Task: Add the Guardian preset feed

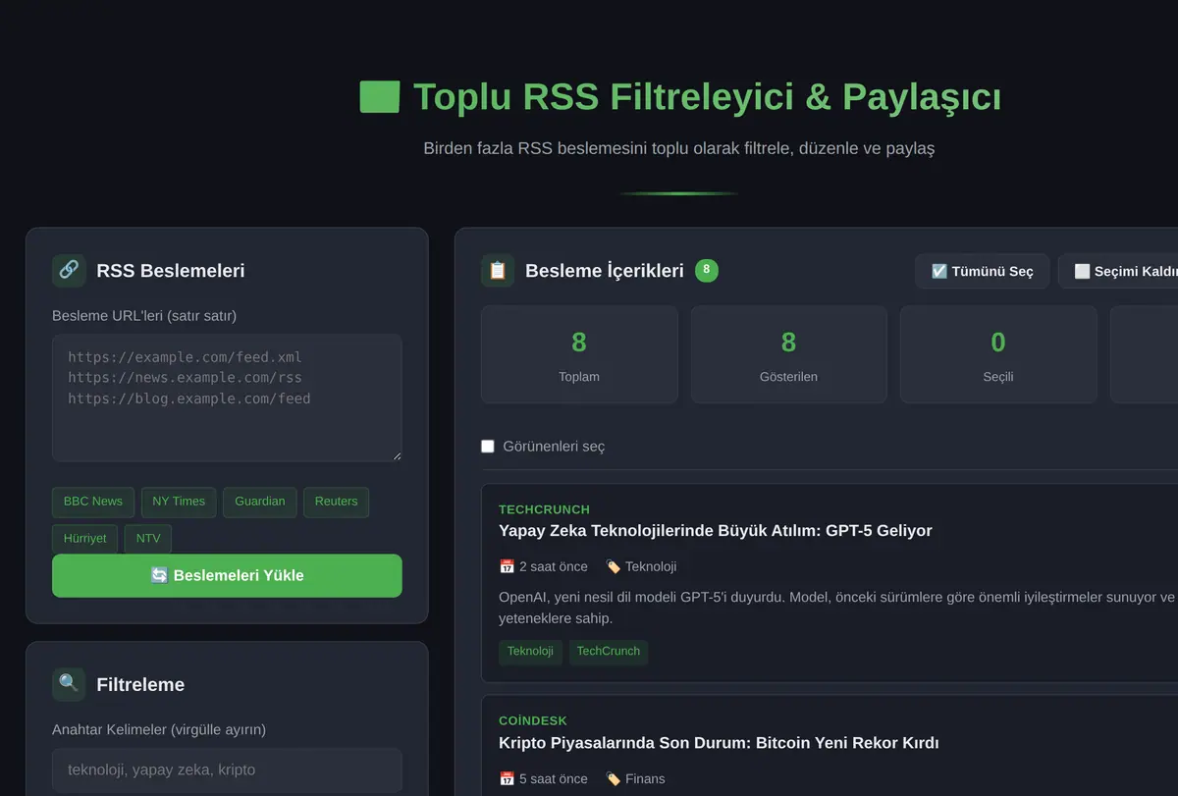Action: pos(260,502)
